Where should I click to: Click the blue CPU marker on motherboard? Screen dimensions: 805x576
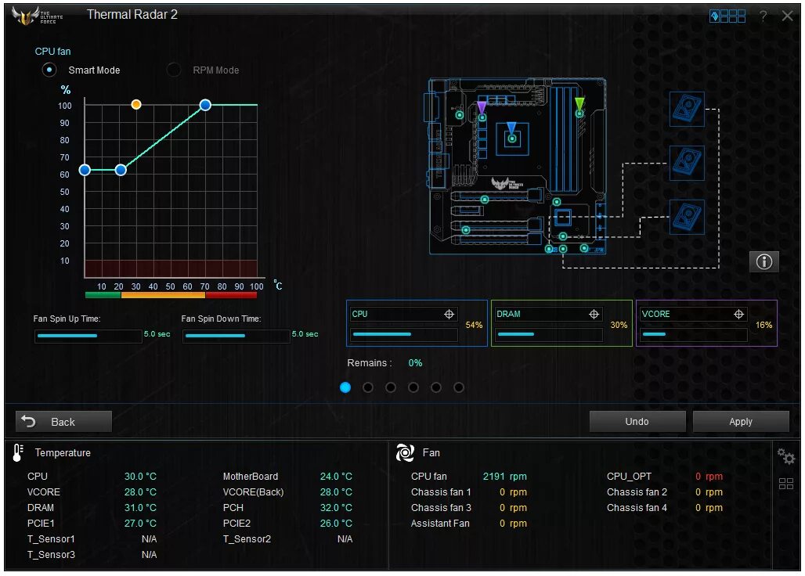pyautogui.click(x=511, y=128)
